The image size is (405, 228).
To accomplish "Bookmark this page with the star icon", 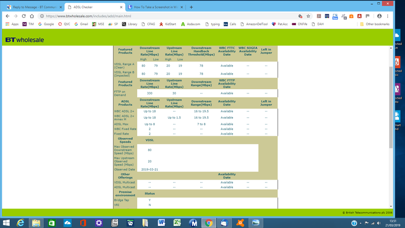I will [308, 16].
